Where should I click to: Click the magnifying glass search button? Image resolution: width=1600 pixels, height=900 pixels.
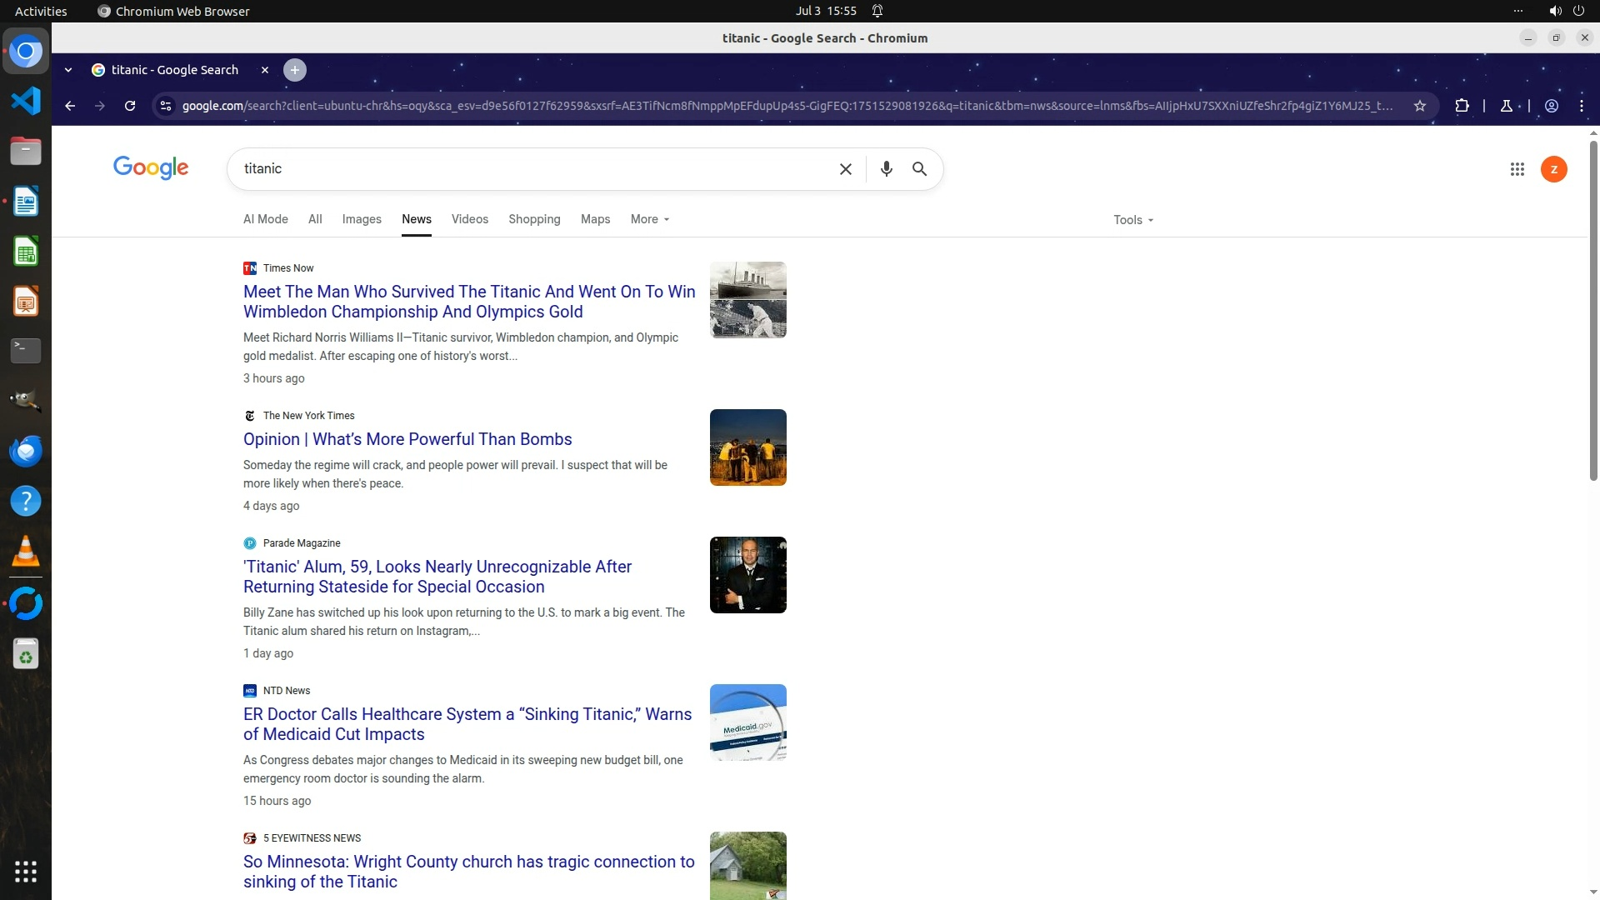click(919, 169)
